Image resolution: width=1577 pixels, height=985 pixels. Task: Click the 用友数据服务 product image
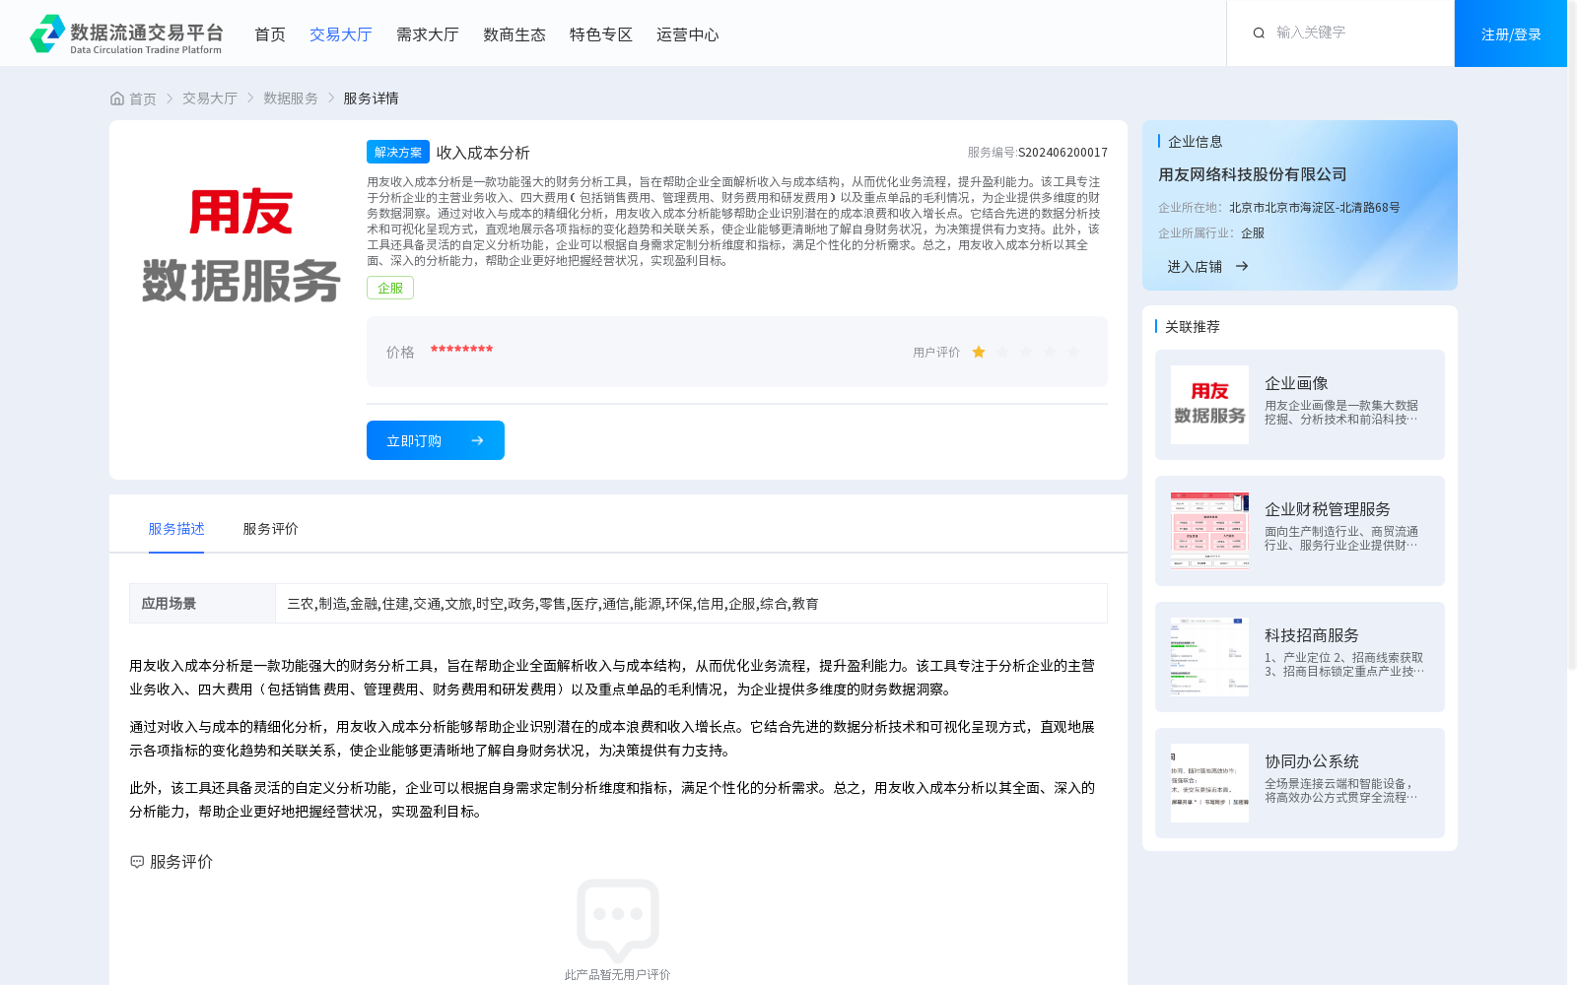tap(241, 245)
